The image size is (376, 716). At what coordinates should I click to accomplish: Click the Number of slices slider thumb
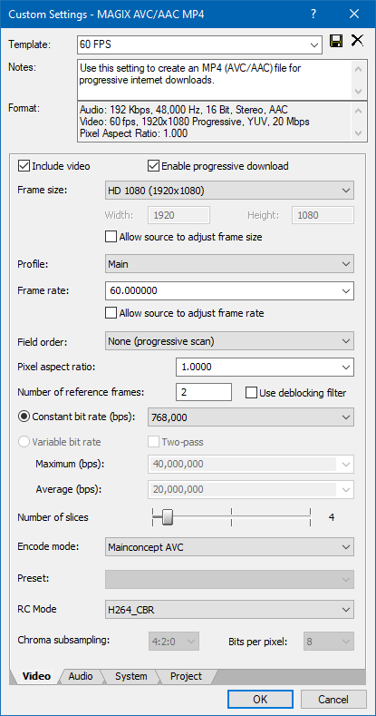point(169,517)
